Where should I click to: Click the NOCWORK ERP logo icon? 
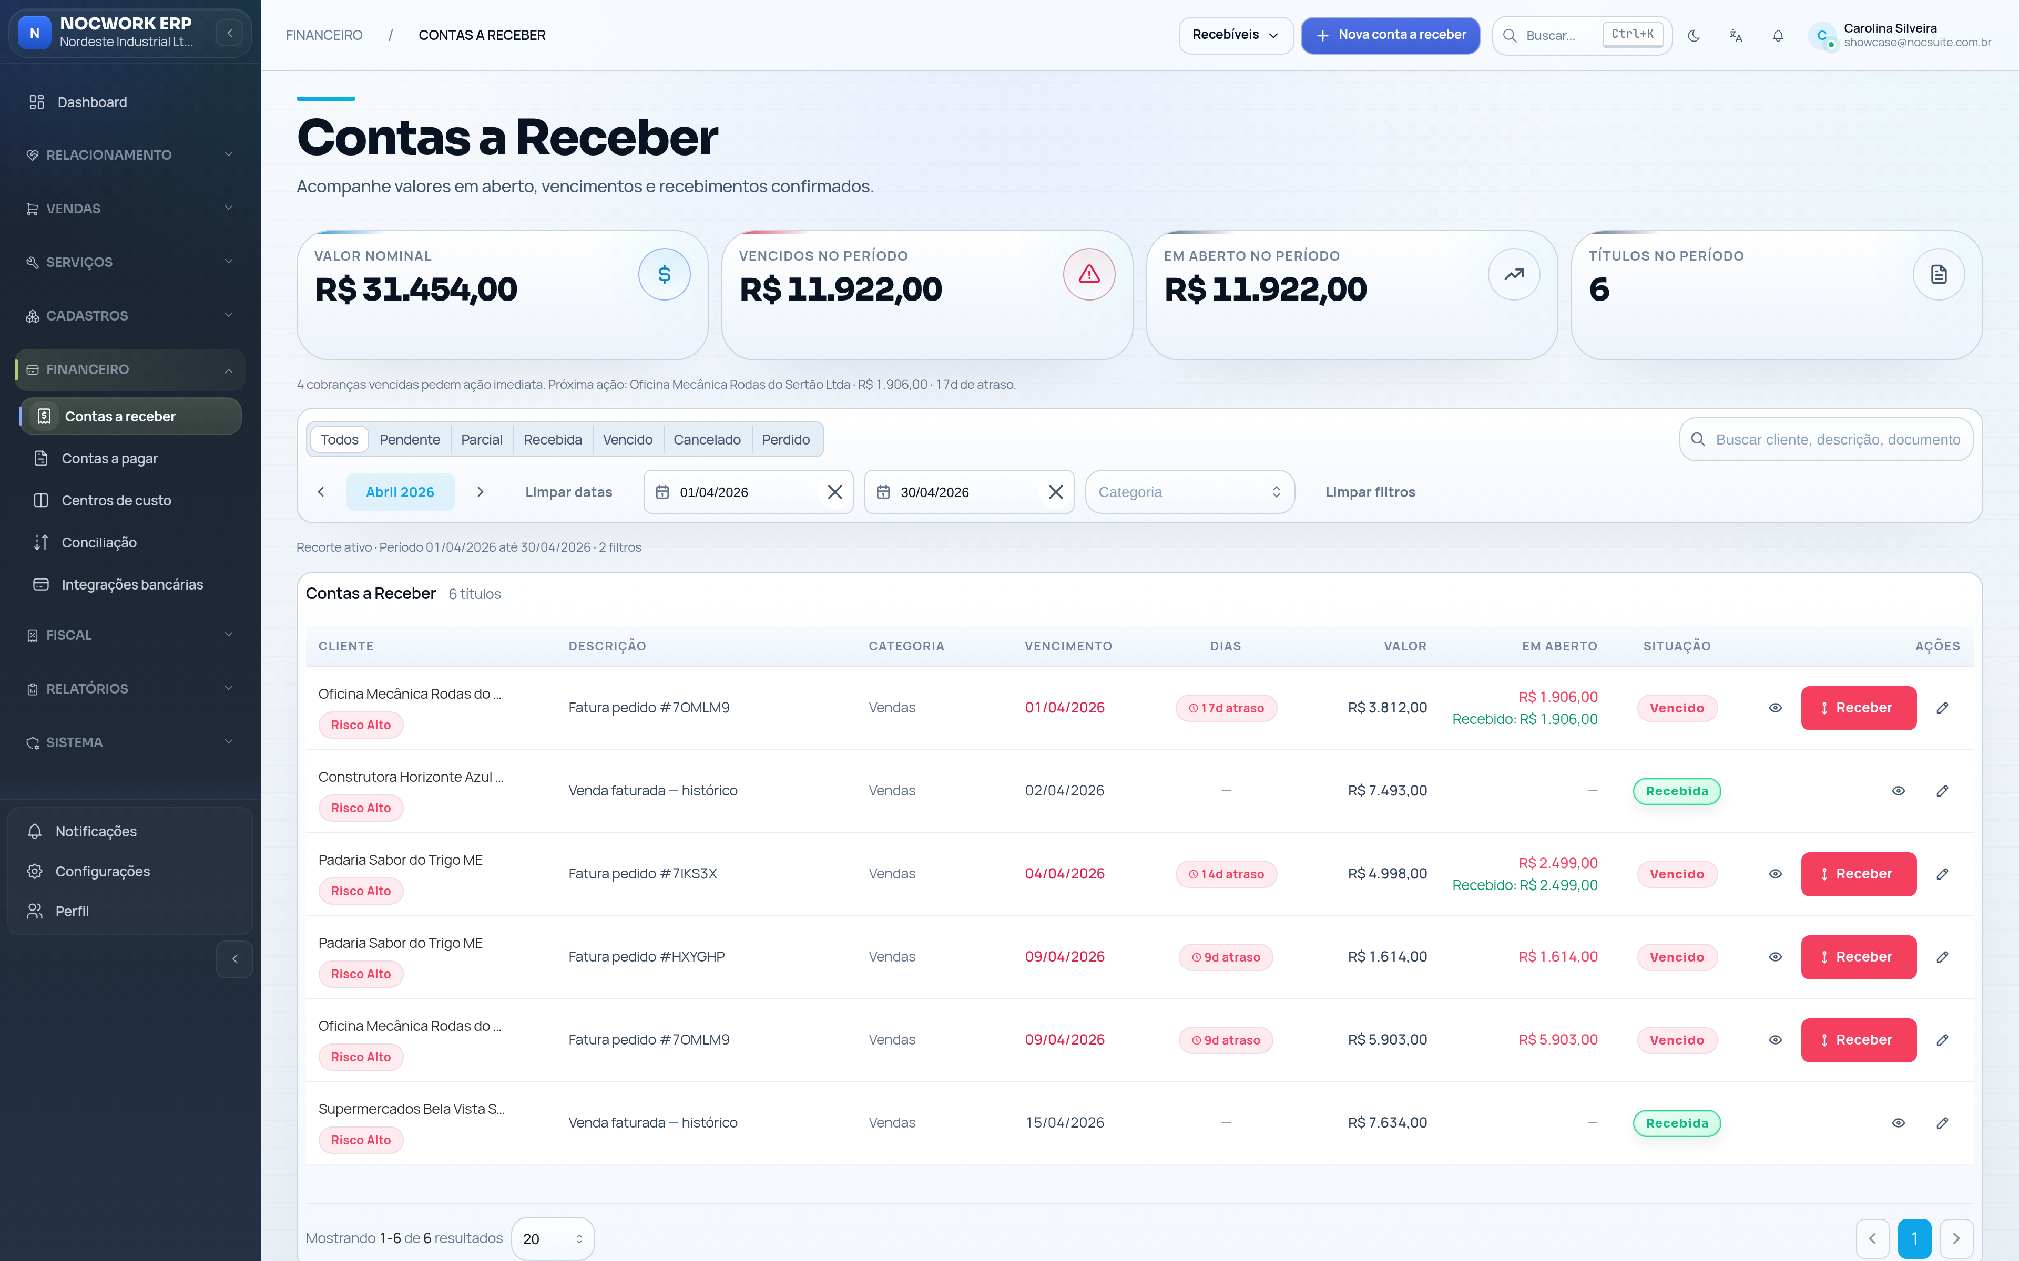click(x=34, y=33)
